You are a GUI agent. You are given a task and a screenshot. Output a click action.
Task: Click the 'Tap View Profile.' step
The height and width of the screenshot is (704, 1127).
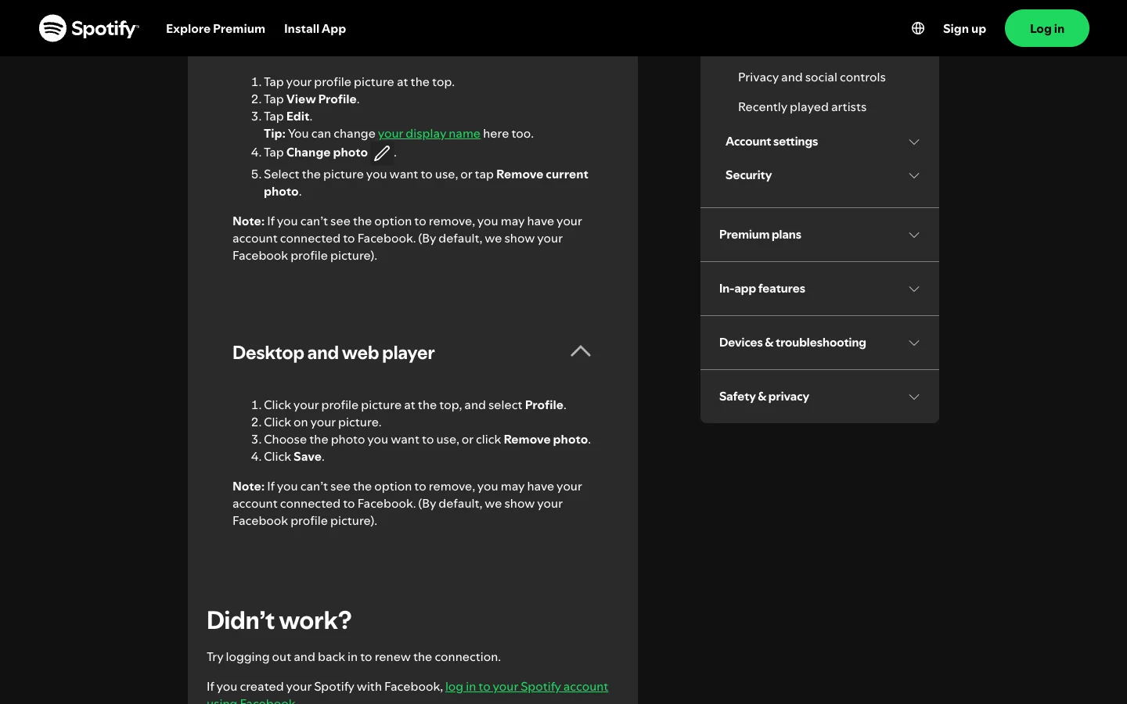tap(311, 99)
